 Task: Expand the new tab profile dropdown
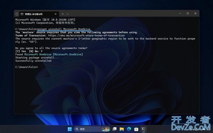(x=68, y=14)
